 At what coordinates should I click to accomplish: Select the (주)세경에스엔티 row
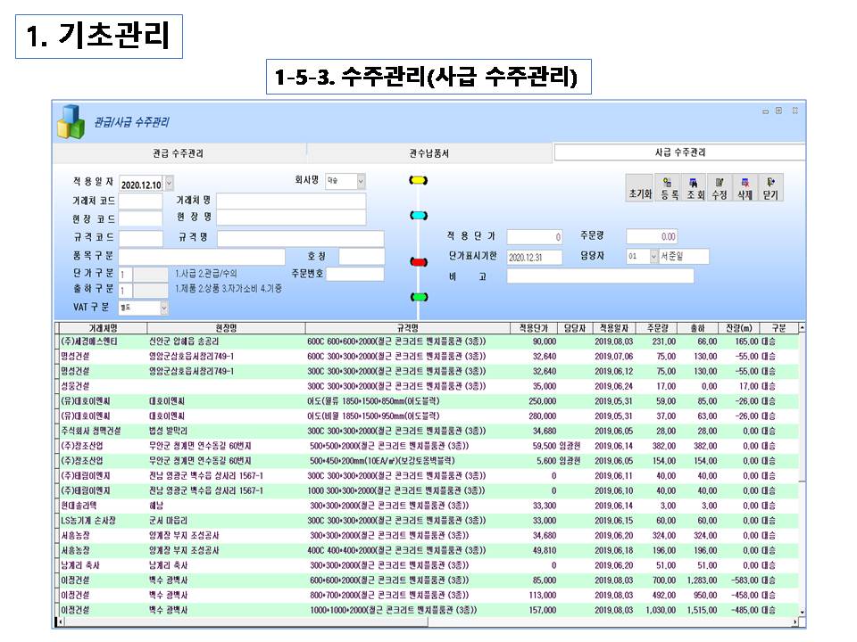pos(428,342)
